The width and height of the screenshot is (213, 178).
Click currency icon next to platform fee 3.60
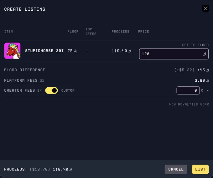click(x=207, y=81)
